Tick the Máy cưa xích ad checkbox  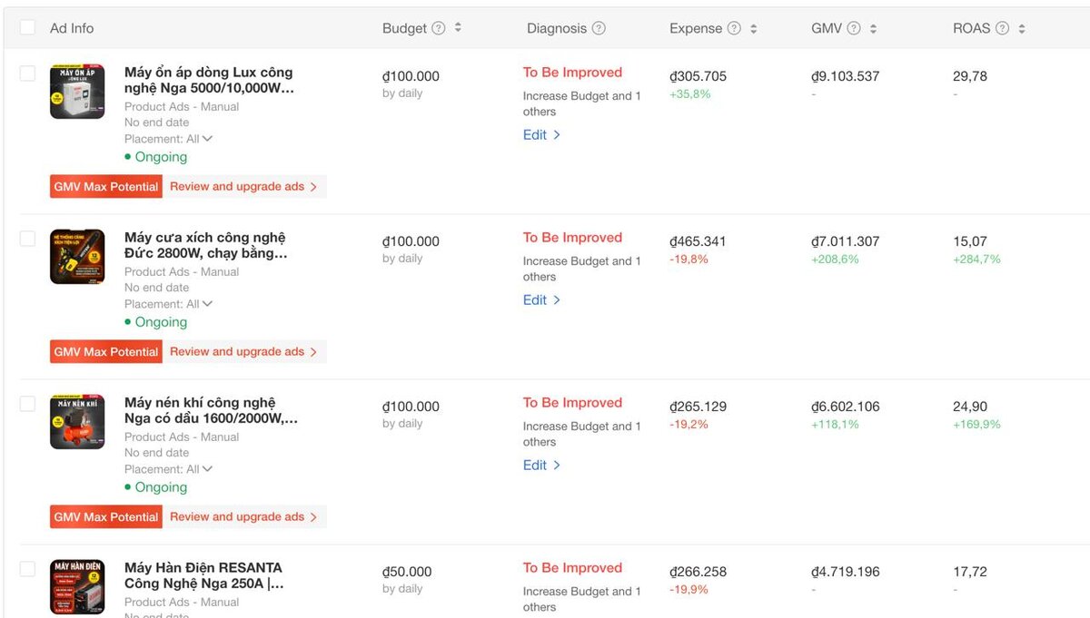27,239
